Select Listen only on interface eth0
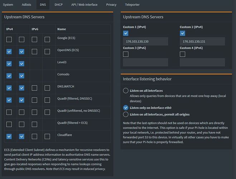 (126, 107)
